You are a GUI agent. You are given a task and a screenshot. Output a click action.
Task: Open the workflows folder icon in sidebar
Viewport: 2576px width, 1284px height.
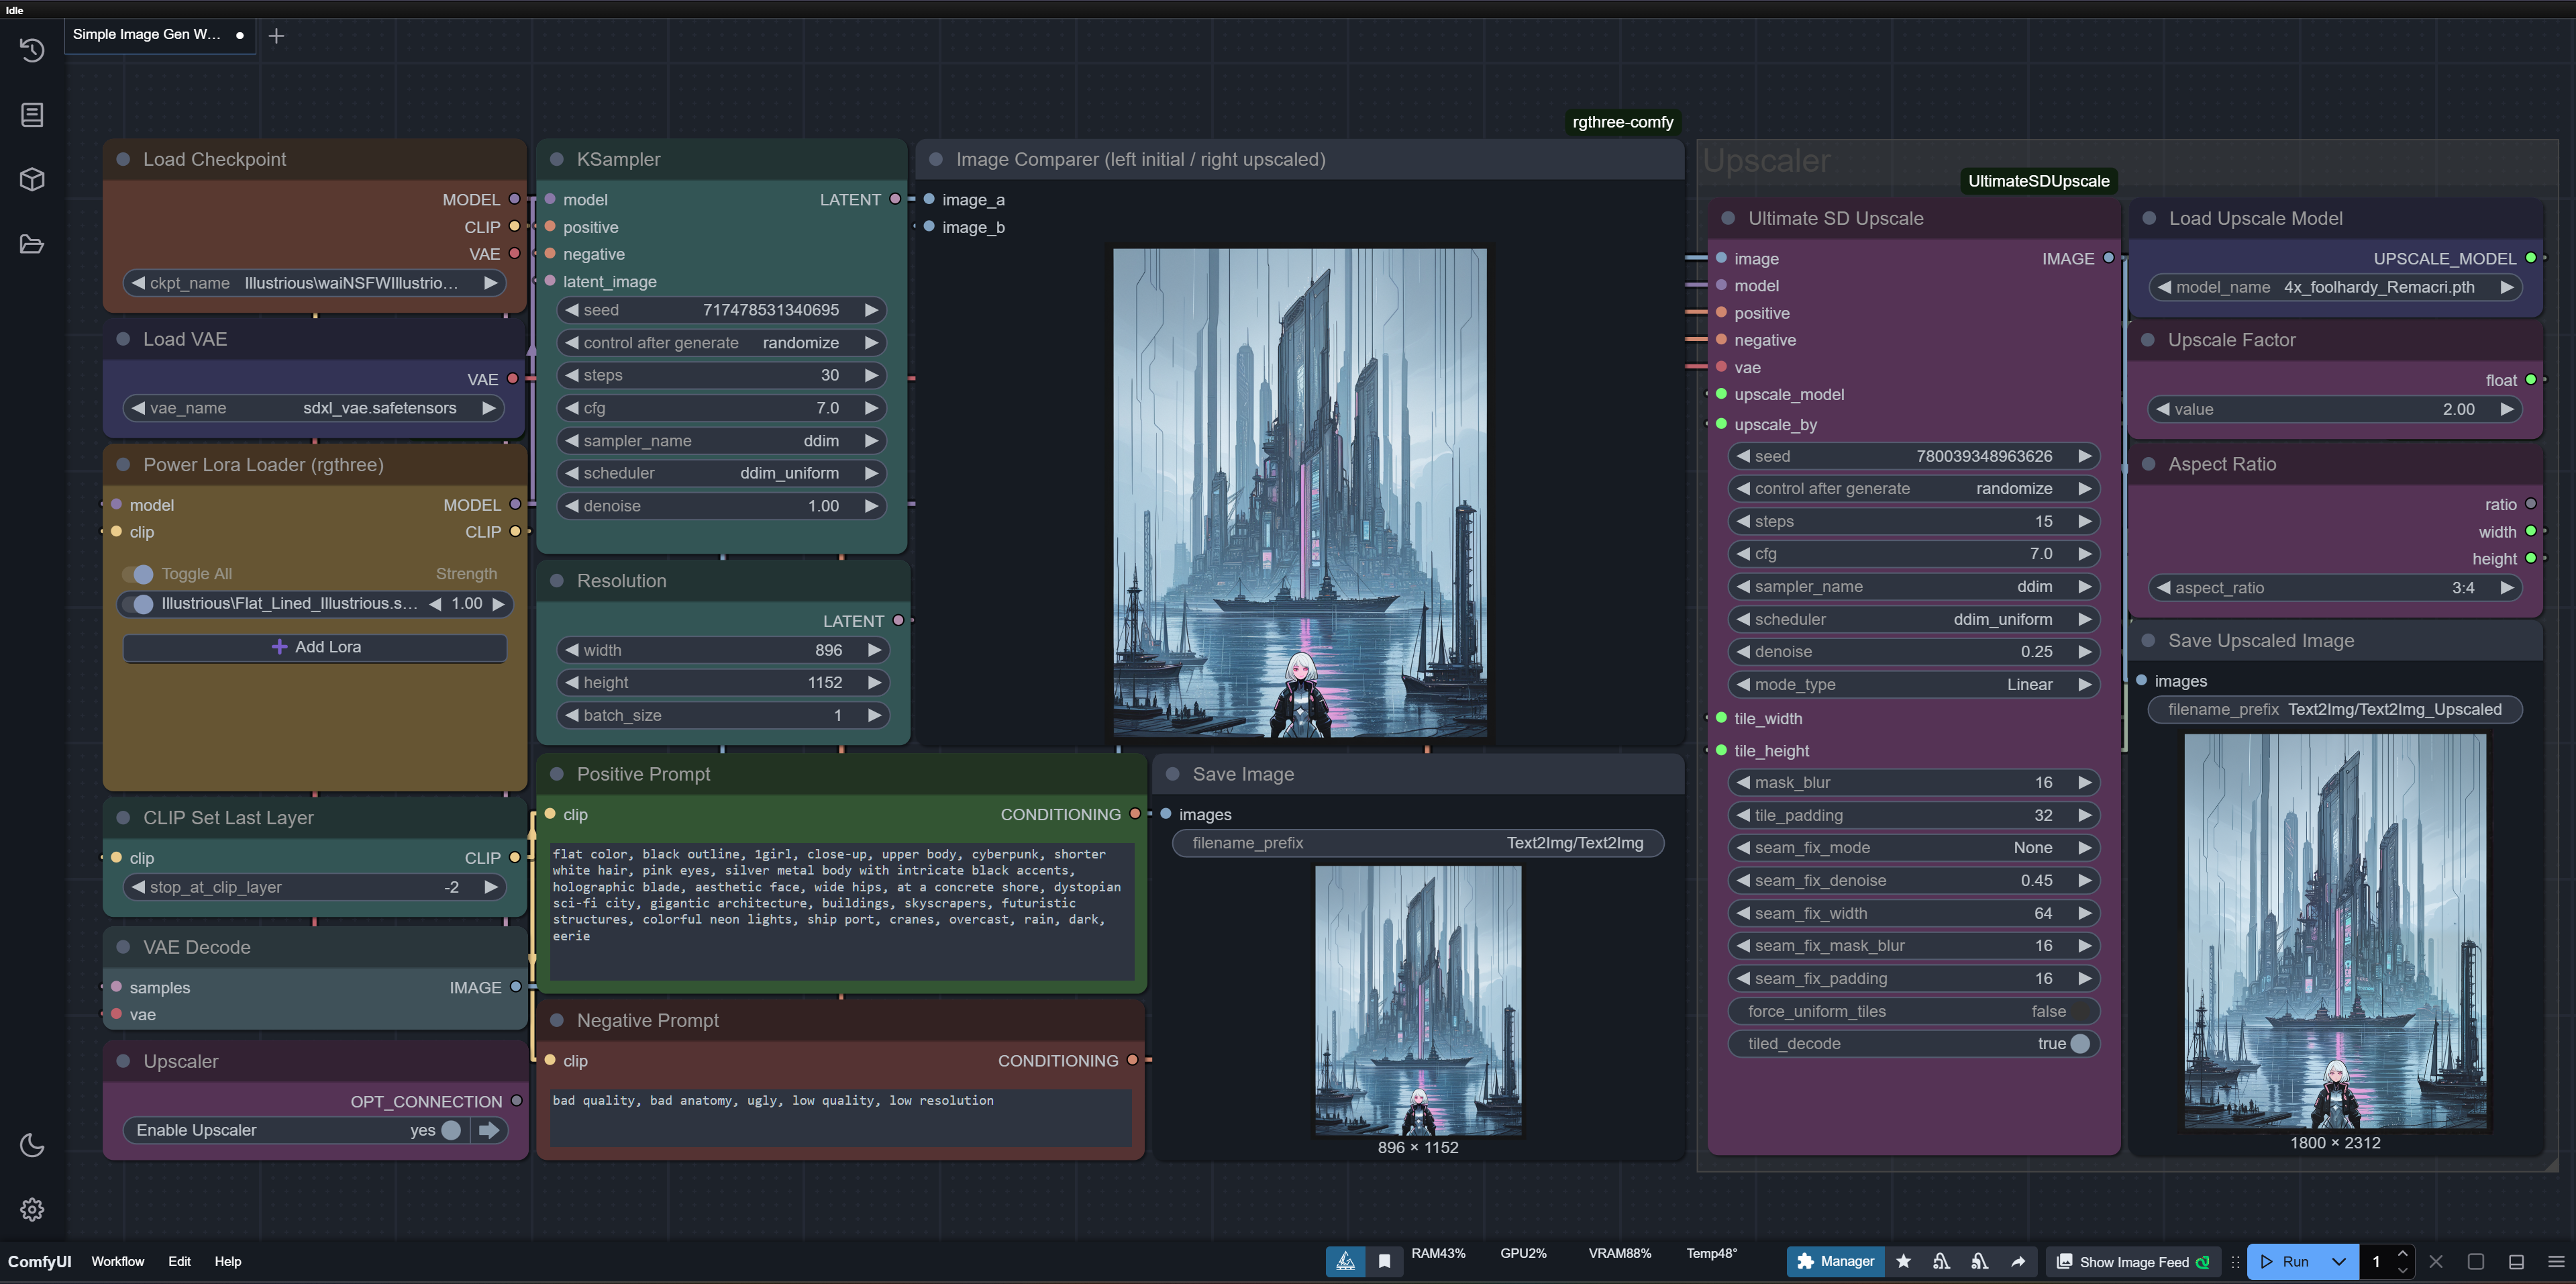(x=32, y=244)
